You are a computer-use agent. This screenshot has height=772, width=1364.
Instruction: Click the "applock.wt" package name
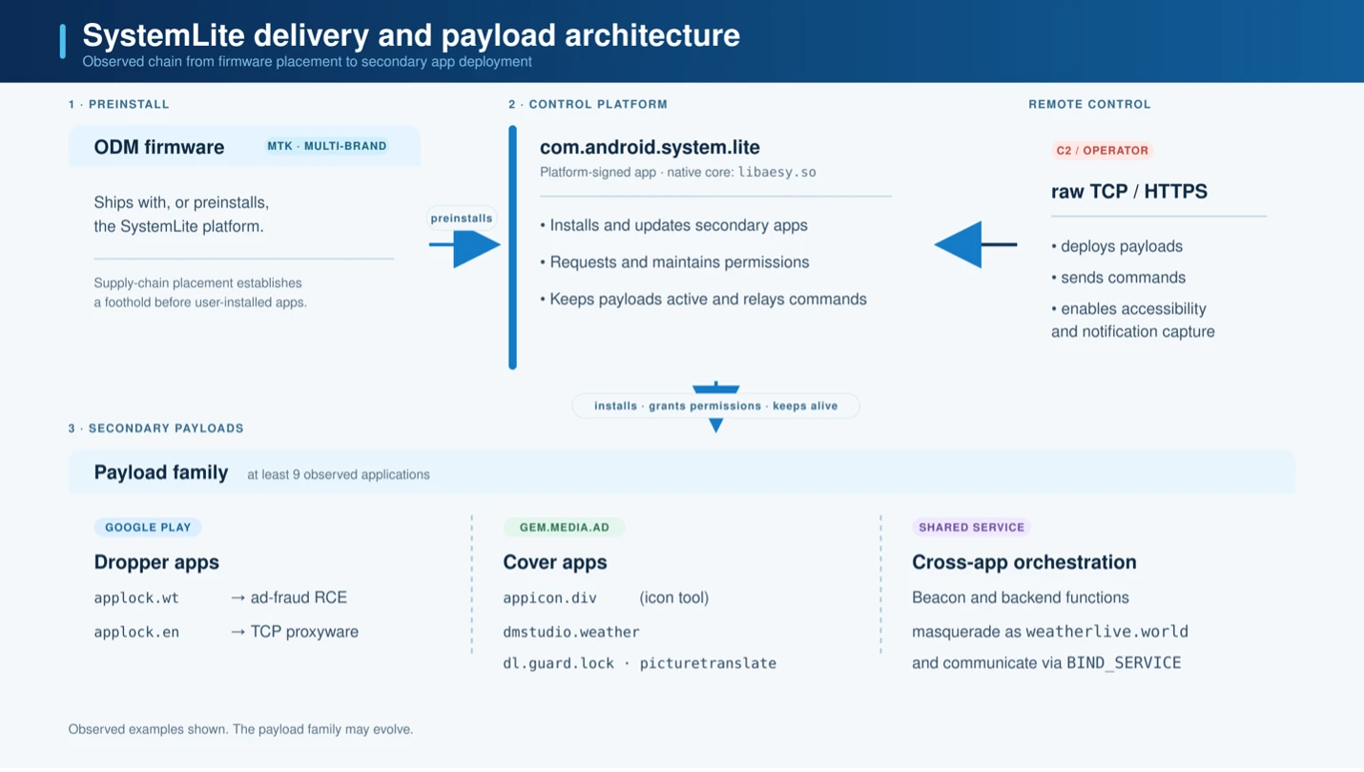click(136, 598)
